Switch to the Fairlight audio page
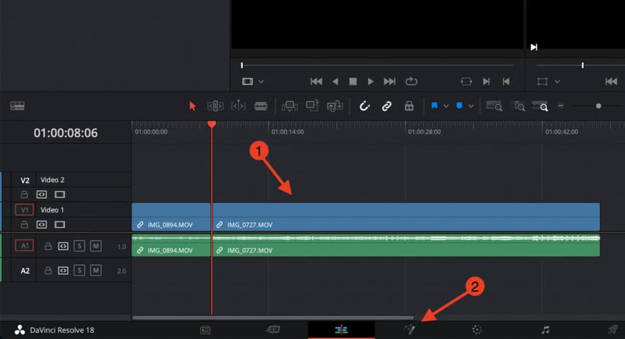Viewport: 625px width, 339px height. click(545, 330)
